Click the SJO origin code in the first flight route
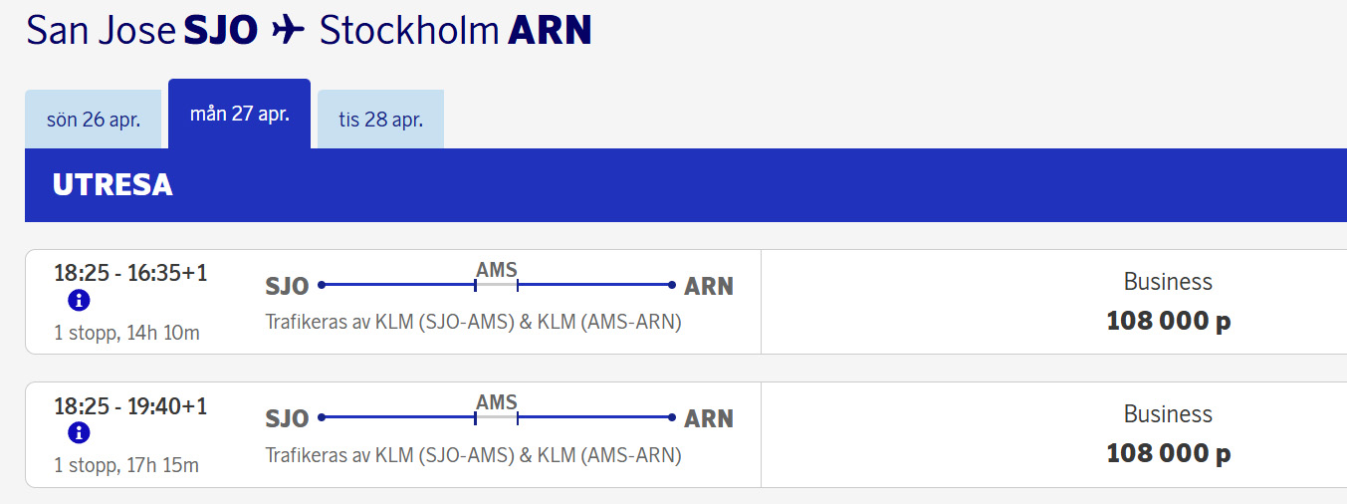The height and width of the screenshot is (504, 1347). click(x=287, y=287)
